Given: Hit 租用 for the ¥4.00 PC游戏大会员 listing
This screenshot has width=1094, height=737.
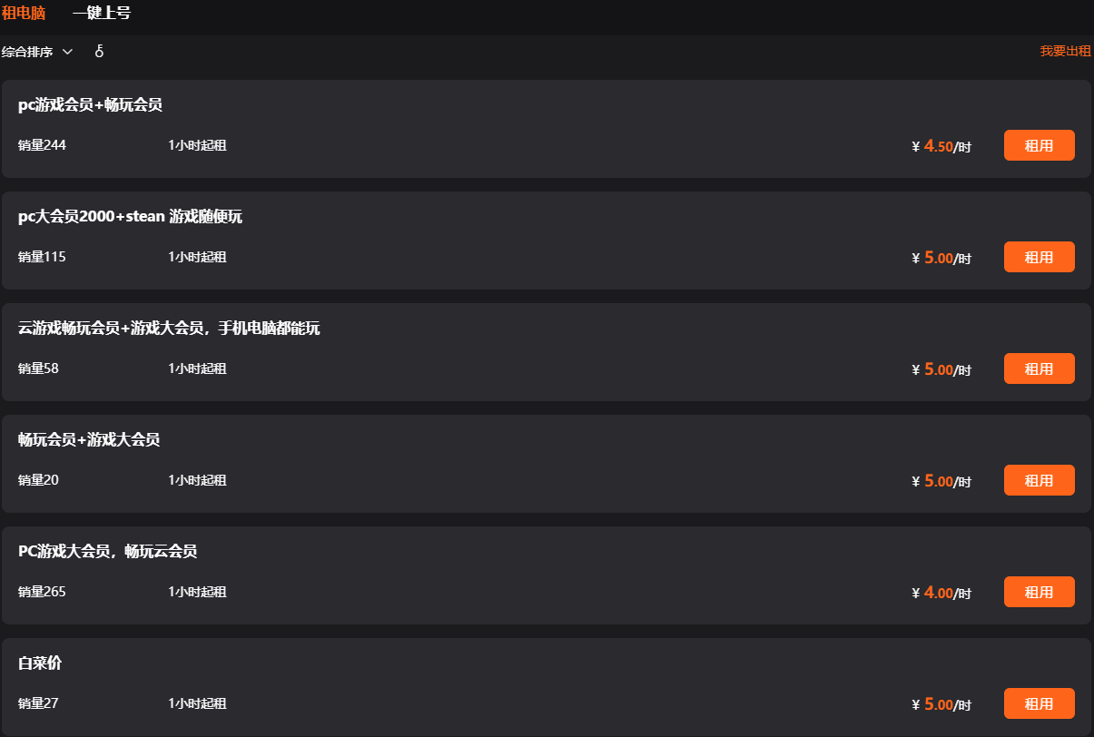Looking at the screenshot, I should tap(1039, 592).
